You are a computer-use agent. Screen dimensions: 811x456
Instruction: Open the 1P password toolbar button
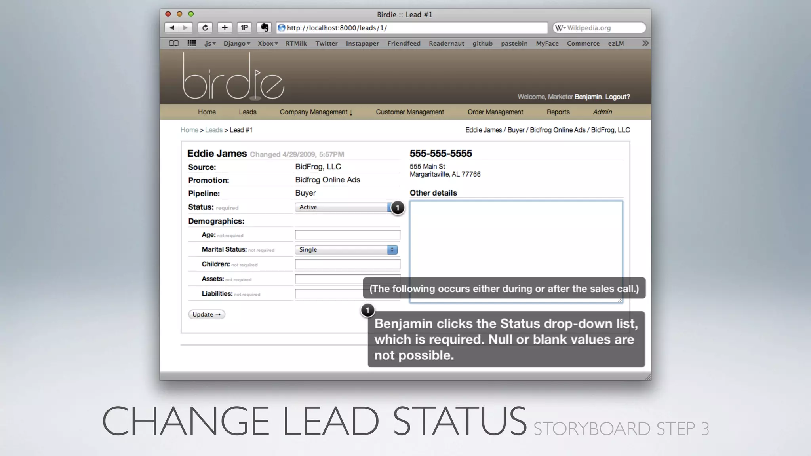(x=244, y=28)
